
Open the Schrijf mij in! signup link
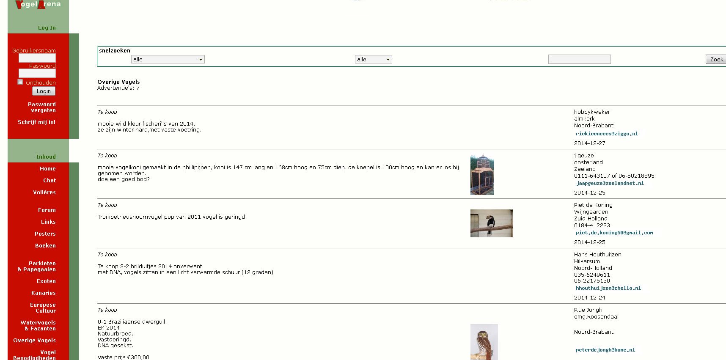point(37,122)
